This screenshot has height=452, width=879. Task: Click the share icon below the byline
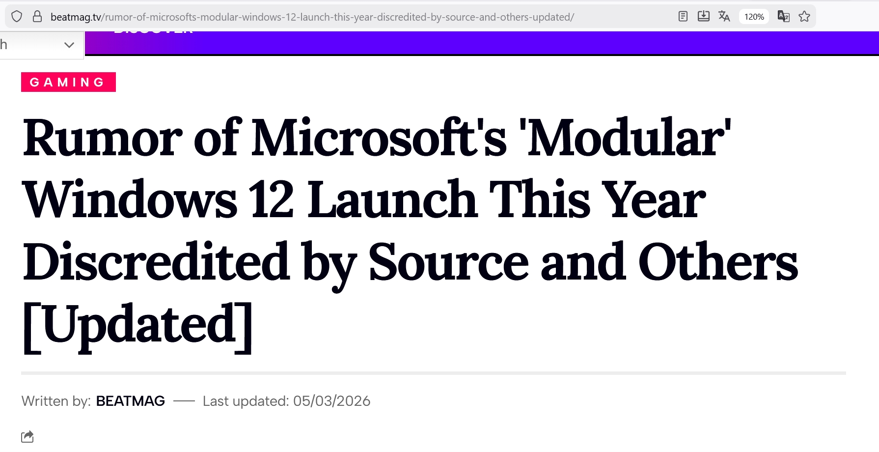pyautogui.click(x=27, y=436)
